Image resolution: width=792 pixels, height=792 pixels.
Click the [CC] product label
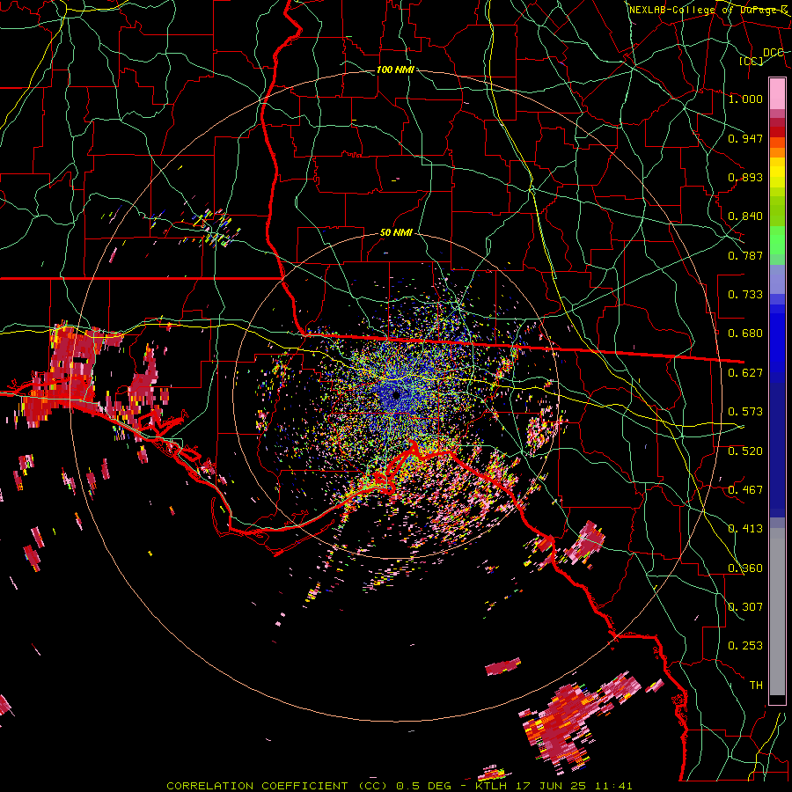tap(752, 61)
